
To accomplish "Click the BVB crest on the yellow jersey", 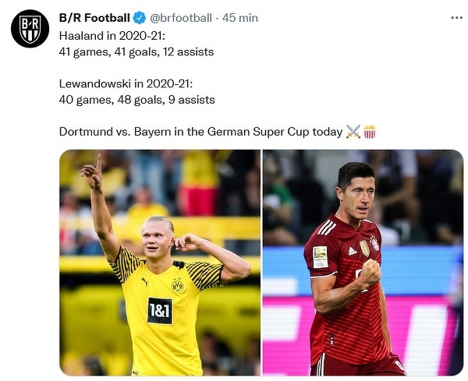I will click(x=178, y=287).
